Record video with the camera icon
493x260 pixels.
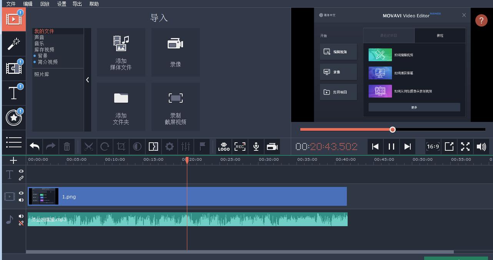(x=272, y=147)
